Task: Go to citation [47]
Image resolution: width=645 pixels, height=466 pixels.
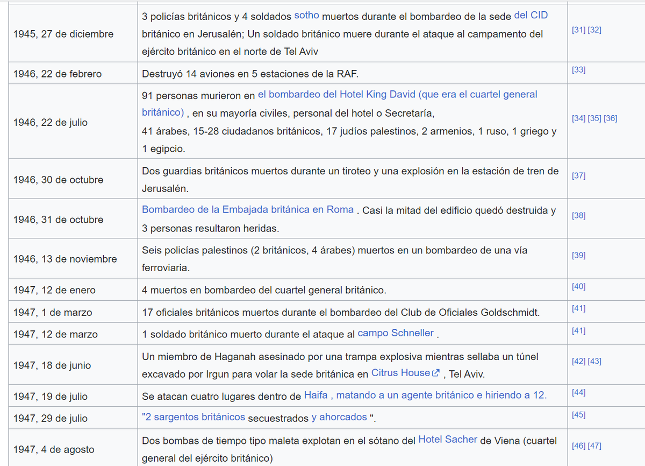Action: [x=594, y=446]
